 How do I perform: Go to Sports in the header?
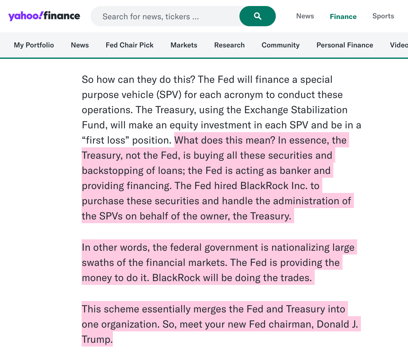click(x=383, y=16)
